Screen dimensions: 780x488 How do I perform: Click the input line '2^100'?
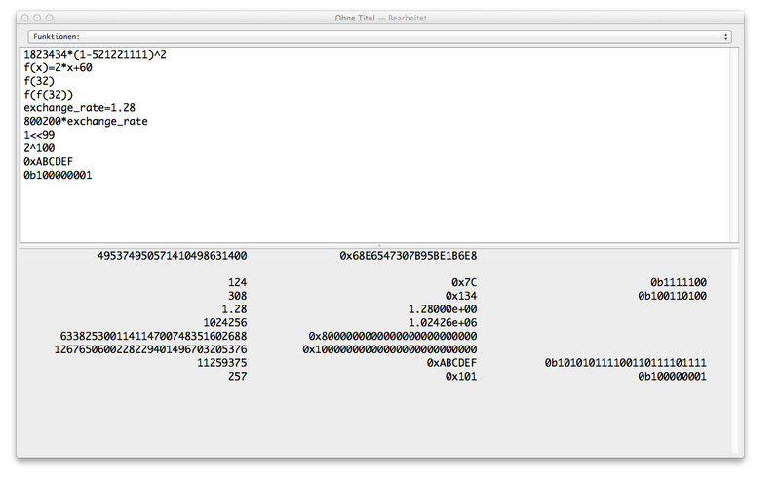pos(39,148)
